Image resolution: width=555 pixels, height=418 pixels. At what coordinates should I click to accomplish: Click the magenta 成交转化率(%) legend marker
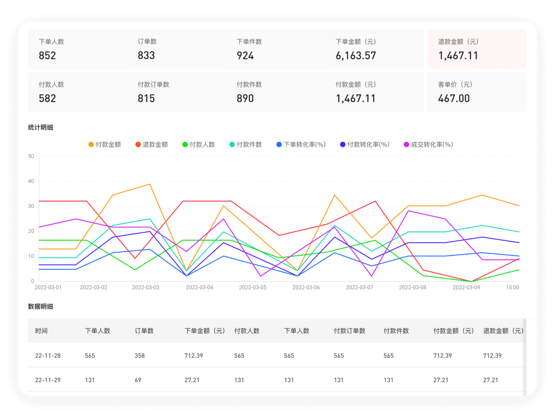406,144
